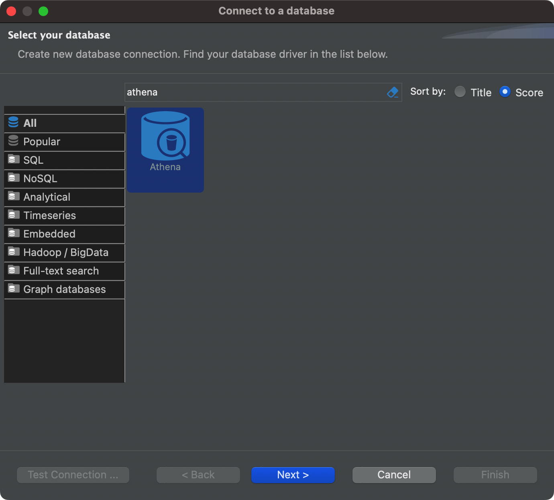Screen dimensions: 554x500
Task: Select the Athena database driver tile
Action: point(165,150)
